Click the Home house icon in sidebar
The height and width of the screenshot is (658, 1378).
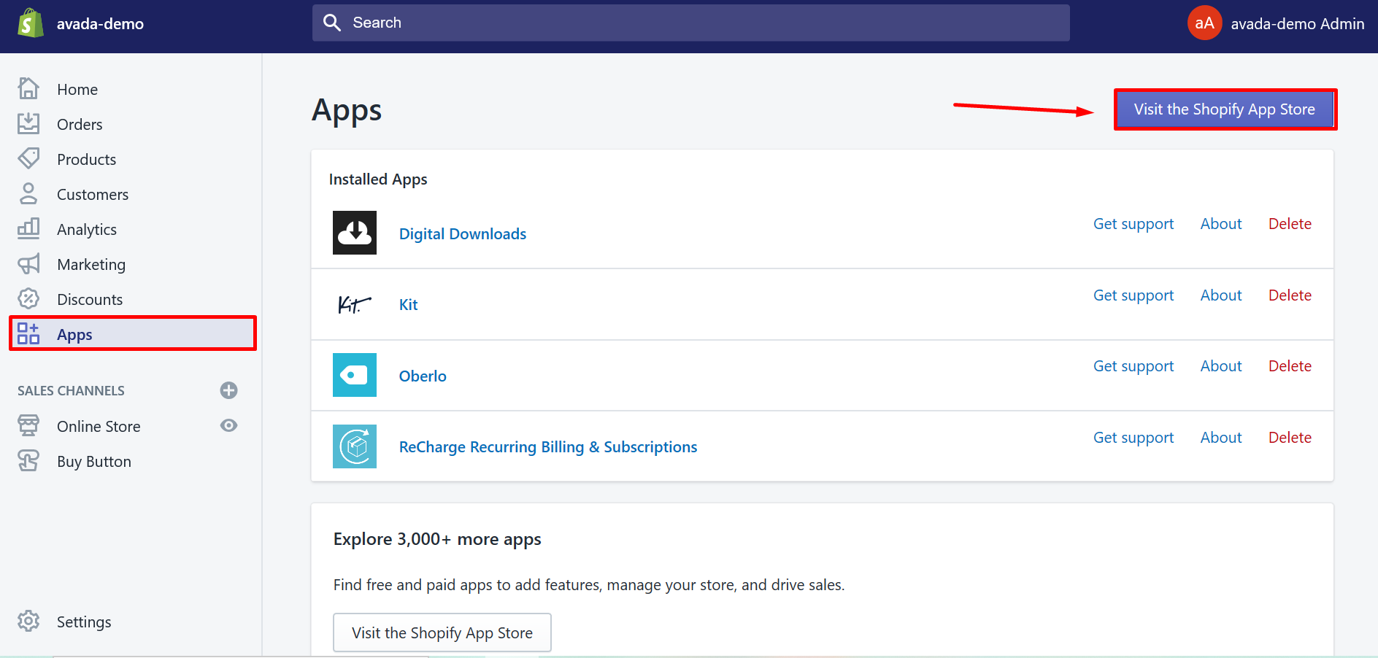pos(28,88)
